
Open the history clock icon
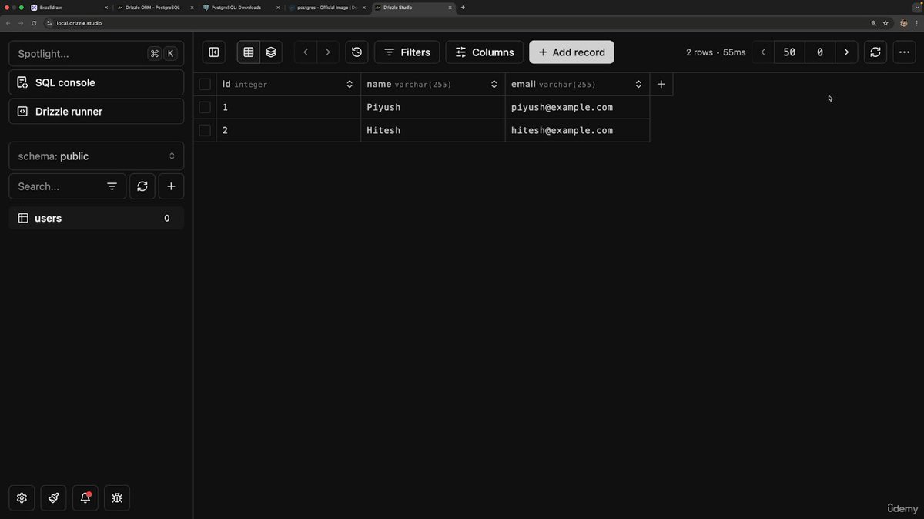pos(357,52)
